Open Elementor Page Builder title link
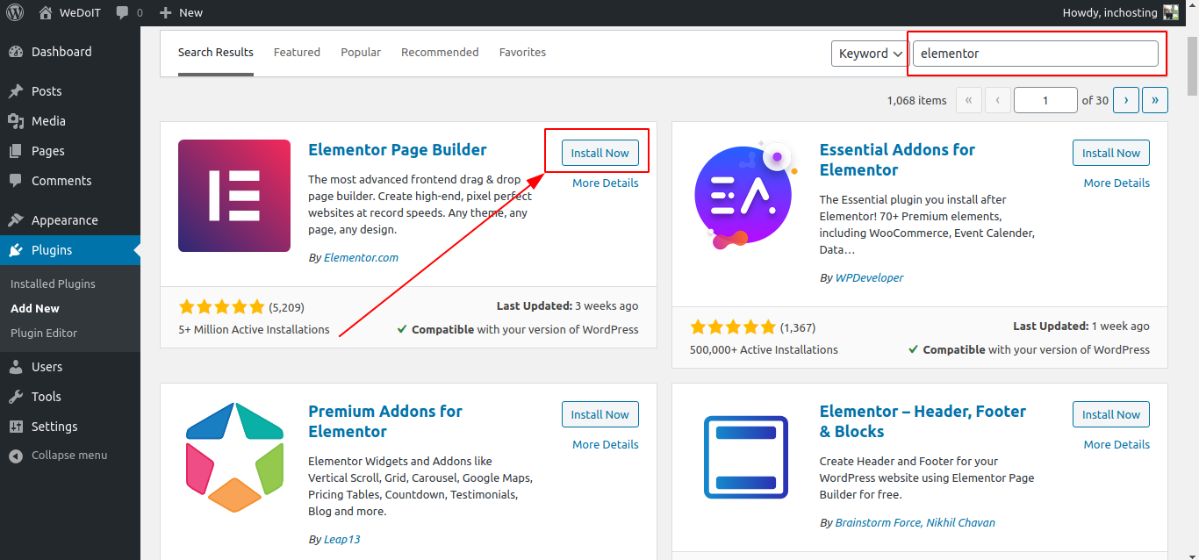1199x560 pixels. coord(398,149)
